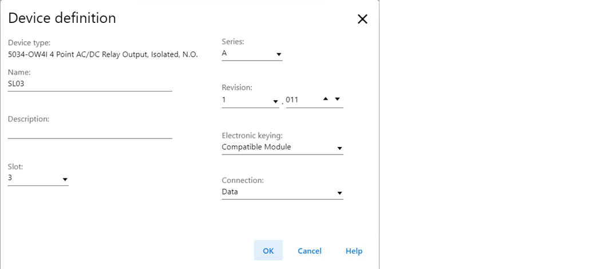601x269 pixels.
Task: Open the Help link
Action: pyautogui.click(x=354, y=251)
